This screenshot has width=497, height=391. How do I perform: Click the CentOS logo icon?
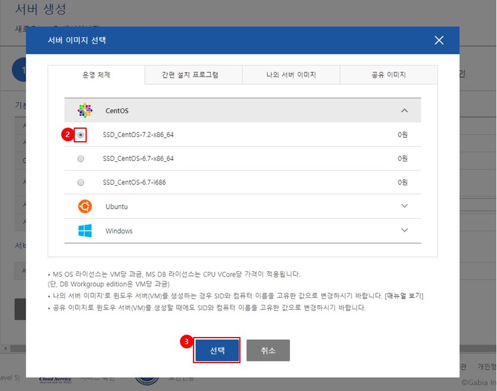85,110
